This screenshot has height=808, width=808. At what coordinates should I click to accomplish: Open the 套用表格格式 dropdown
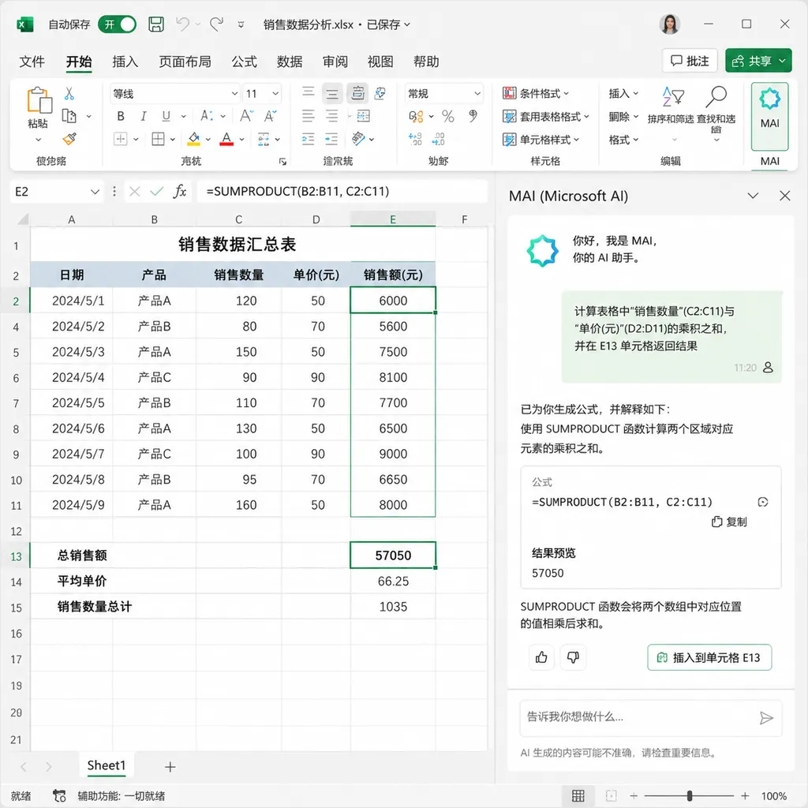pyautogui.click(x=546, y=117)
